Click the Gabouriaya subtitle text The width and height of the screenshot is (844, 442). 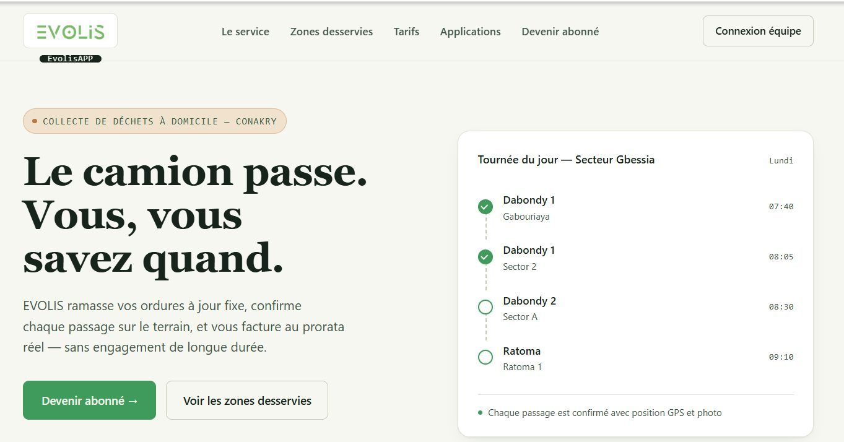coord(526,217)
